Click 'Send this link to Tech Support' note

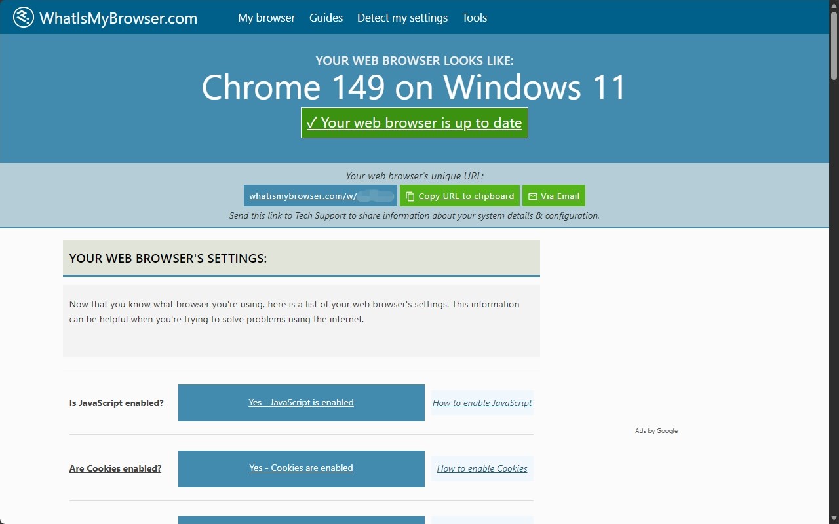pos(414,215)
